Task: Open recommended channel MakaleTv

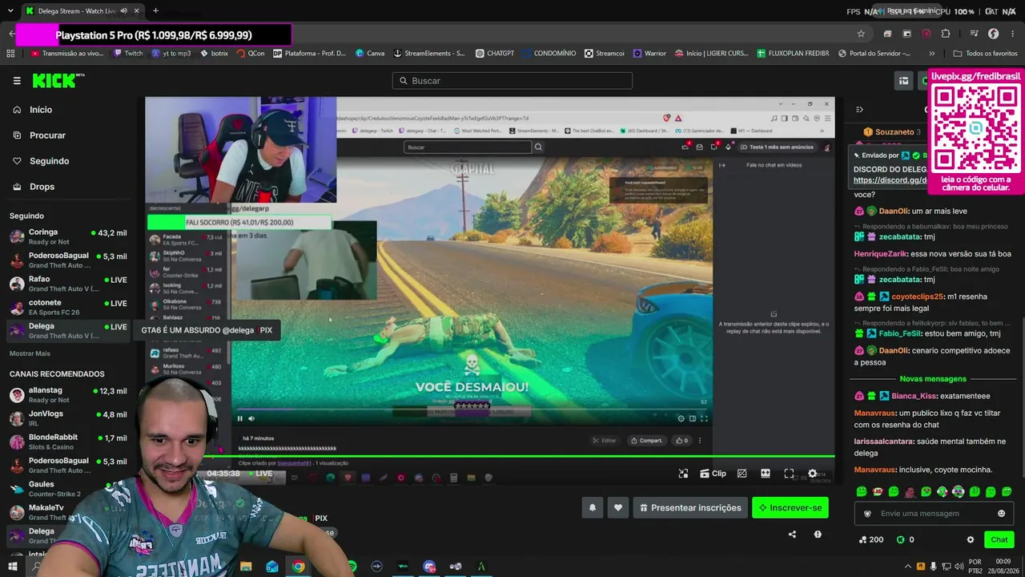Action: [x=68, y=512]
